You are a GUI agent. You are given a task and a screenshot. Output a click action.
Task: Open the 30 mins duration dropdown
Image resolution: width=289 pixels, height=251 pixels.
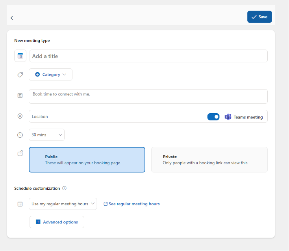[x=46, y=135]
